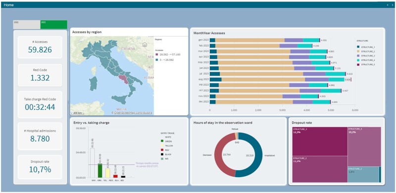This screenshot has height=193, width=396.
Task: Select the 2022 year filter
Action: click(x=27, y=25)
